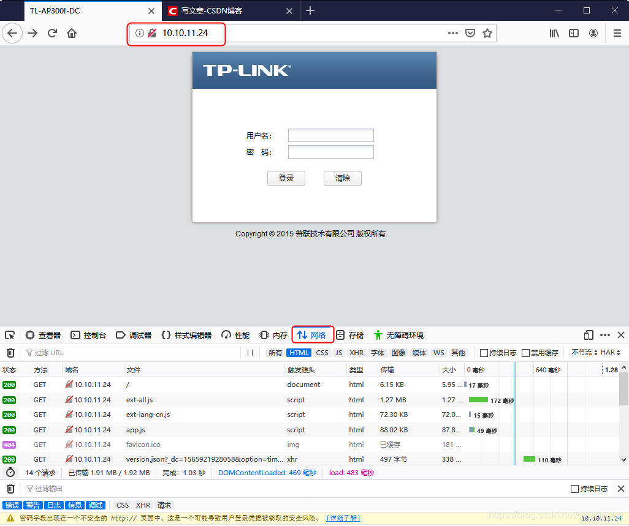The width and height of the screenshot is (629, 526).
Task: Open the 不节流 throttling dropdown
Action: tap(584, 353)
